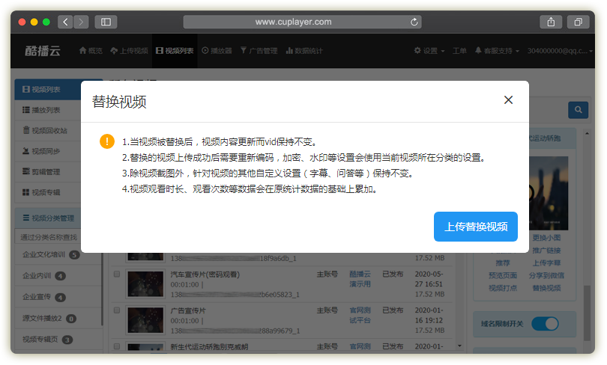This screenshot has height=365, width=607.
Task: Open the Safari share icon
Action: (551, 22)
